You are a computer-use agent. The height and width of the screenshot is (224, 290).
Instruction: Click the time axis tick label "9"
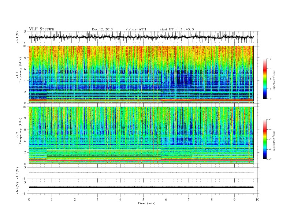pyautogui.click(x=234, y=199)
